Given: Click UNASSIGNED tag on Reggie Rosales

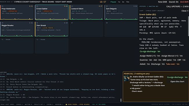Looking at the screenshot, I should pyautogui.click(x=6, y=28).
